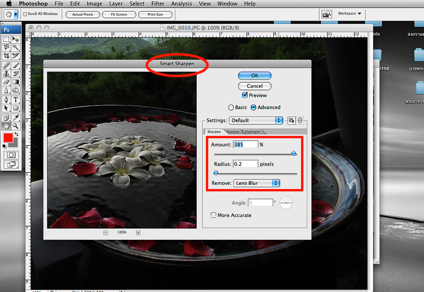
Task: Open the Settings Default dropdown
Action: tap(256, 120)
